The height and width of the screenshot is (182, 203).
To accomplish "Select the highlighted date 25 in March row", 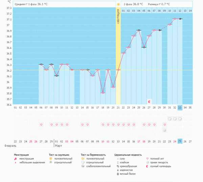I will 180,141.
